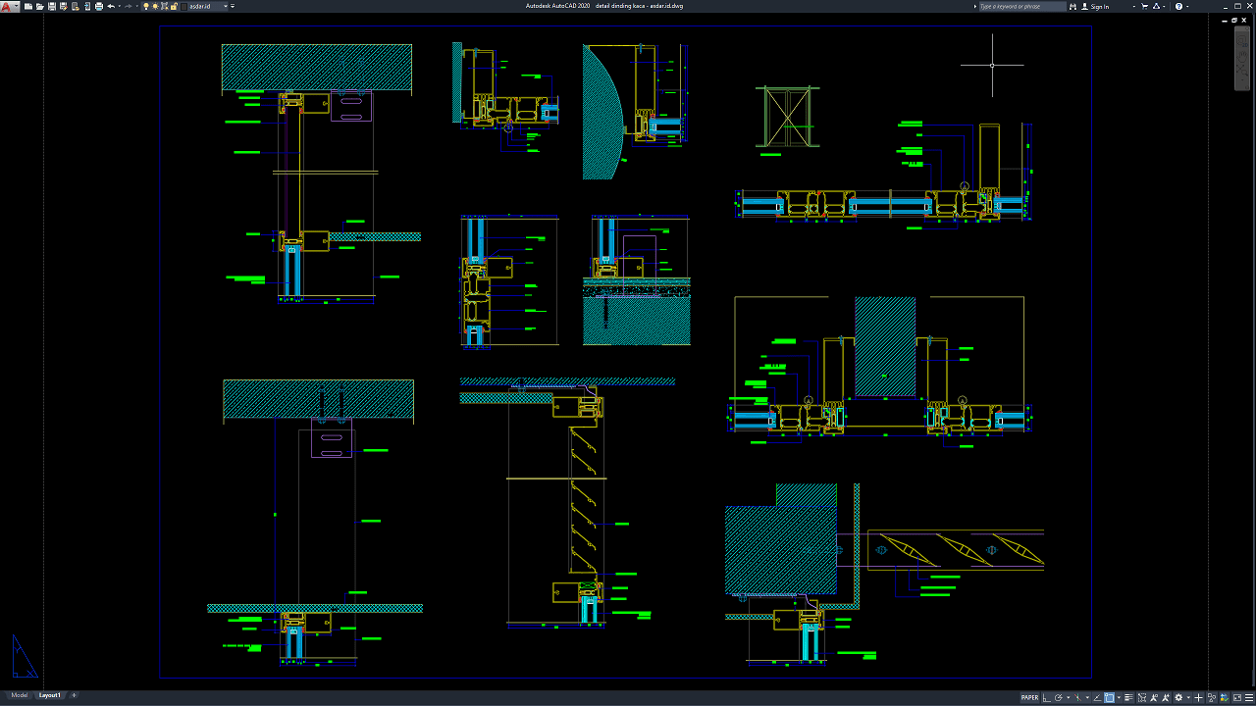Open status bar Customization menu icon
Viewport: 1256px width, 706px height.
pos(1249,698)
